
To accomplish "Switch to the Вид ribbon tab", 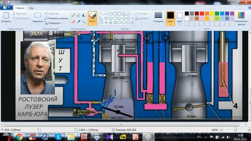I will point(31,8).
